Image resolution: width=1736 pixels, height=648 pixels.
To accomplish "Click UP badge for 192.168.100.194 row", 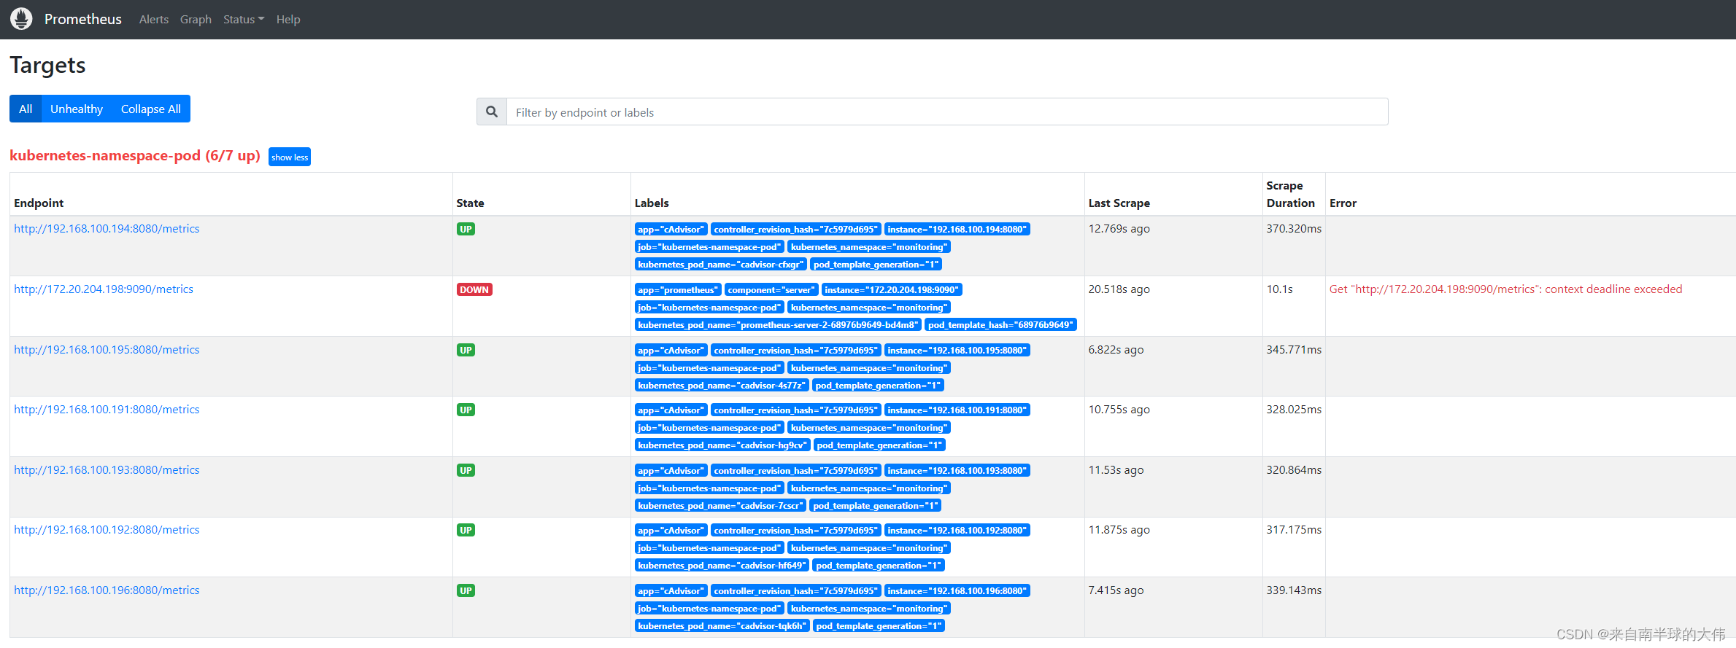I will [466, 229].
